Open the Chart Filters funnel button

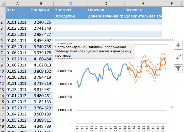pyautogui.click(x=178, y=68)
